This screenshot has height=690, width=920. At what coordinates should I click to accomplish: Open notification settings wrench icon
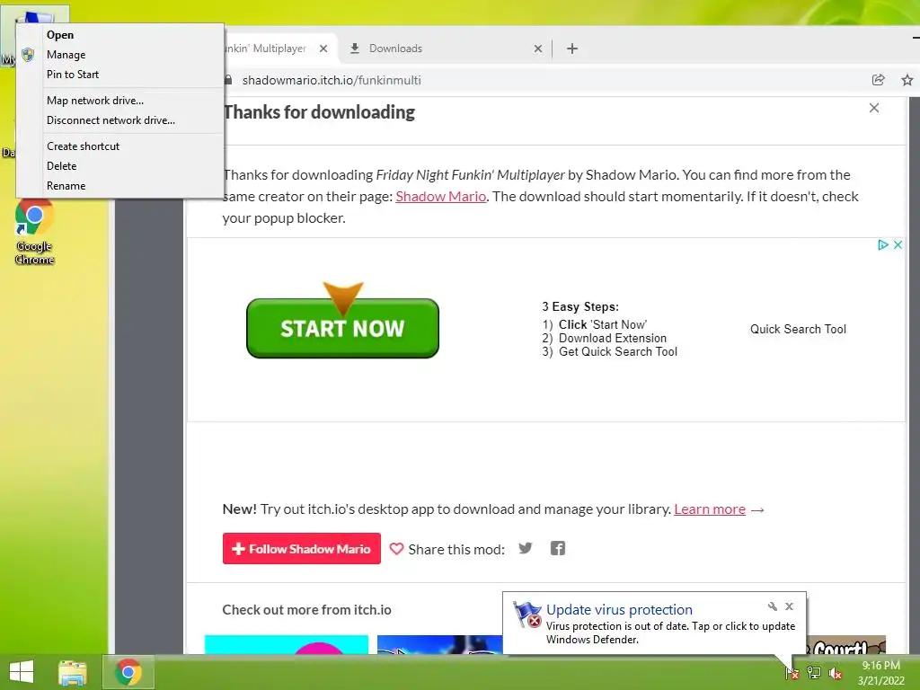(772, 606)
